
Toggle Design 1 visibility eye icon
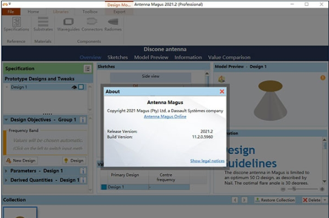[x=74, y=87]
